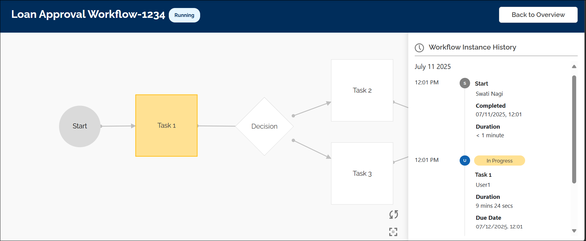This screenshot has height=241, width=586.
Task: Click the Back to Overview button
Action: [538, 14]
